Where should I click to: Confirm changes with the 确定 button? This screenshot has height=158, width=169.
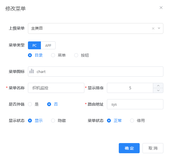129,148
